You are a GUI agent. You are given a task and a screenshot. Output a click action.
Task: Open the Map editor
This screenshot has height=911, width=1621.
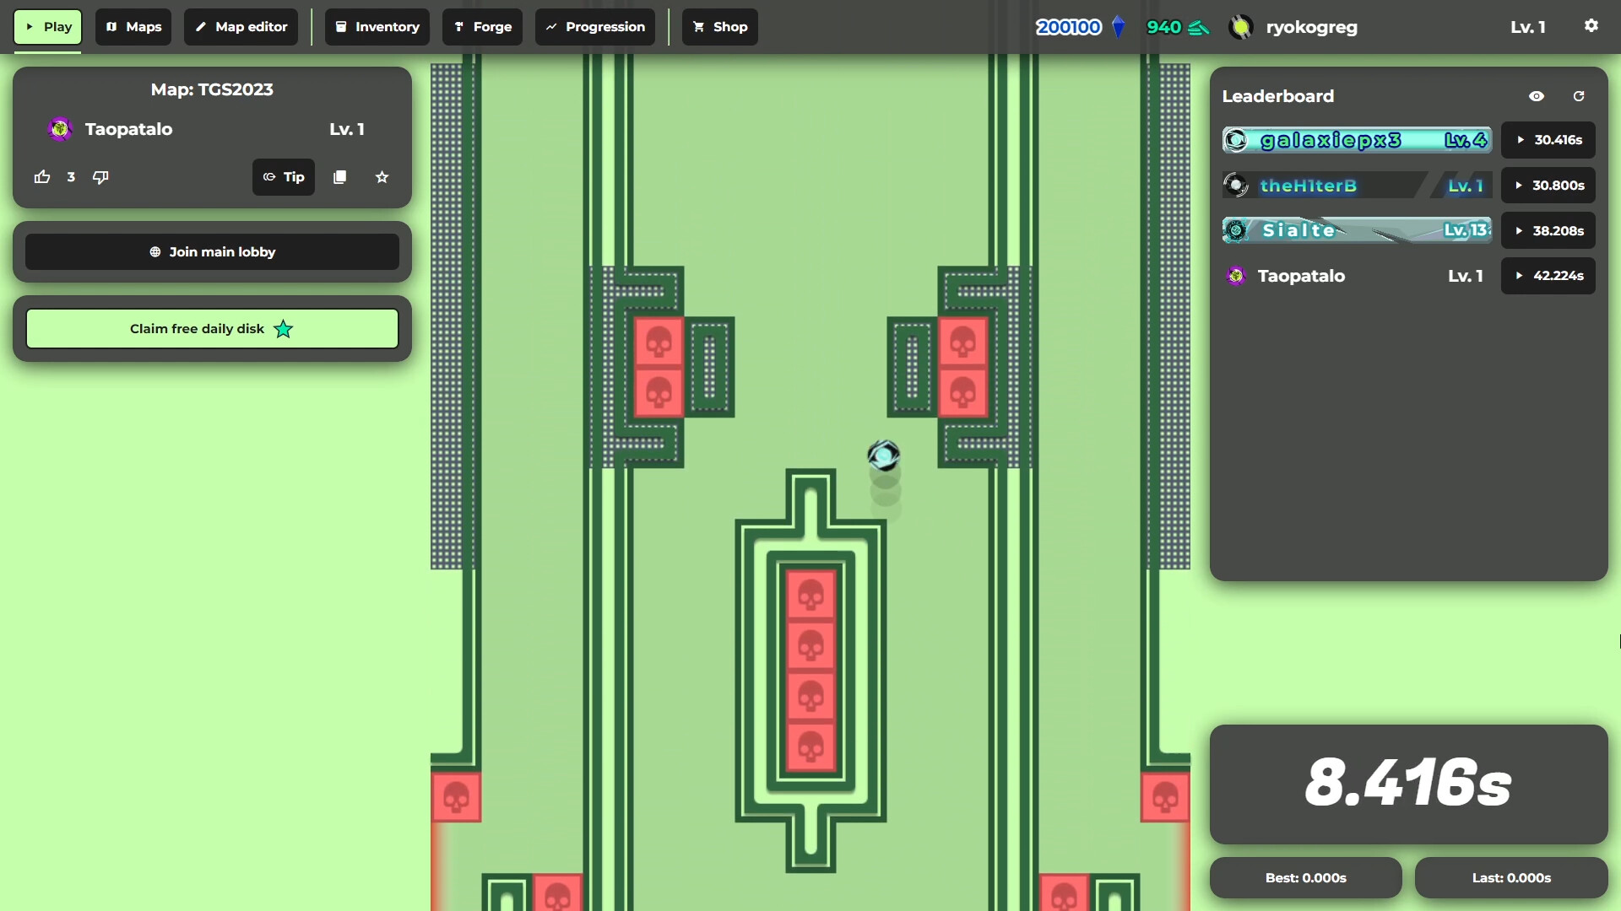[x=241, y=26]
